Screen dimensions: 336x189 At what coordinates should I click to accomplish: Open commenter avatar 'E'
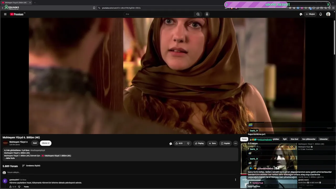[x=5, y=181]
